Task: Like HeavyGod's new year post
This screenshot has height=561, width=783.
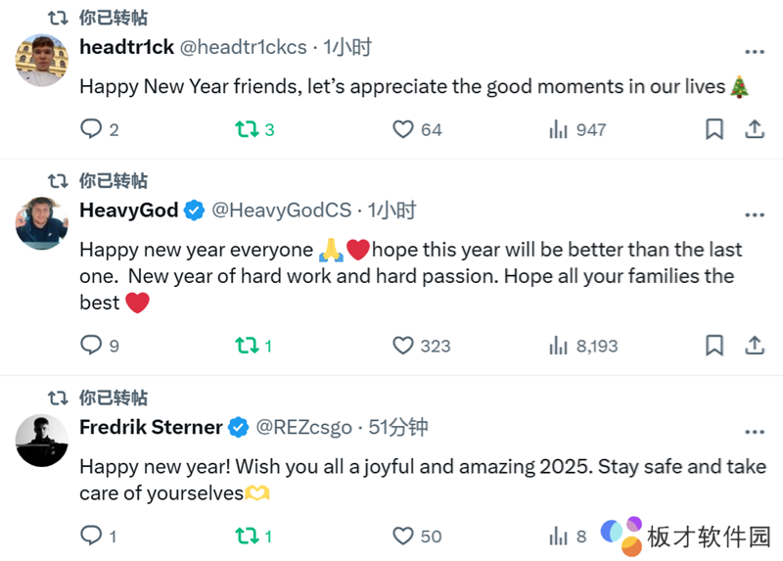Action: (403, 345)
